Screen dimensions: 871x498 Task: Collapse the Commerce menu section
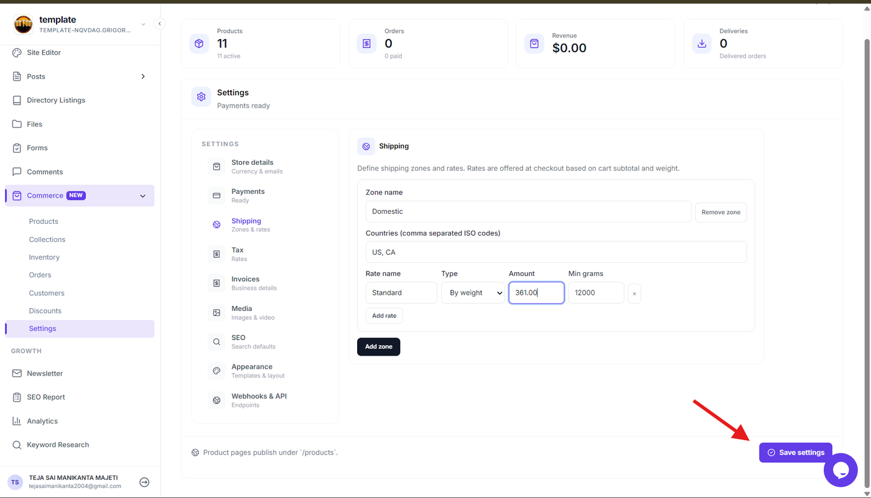(x=142, y=196)
